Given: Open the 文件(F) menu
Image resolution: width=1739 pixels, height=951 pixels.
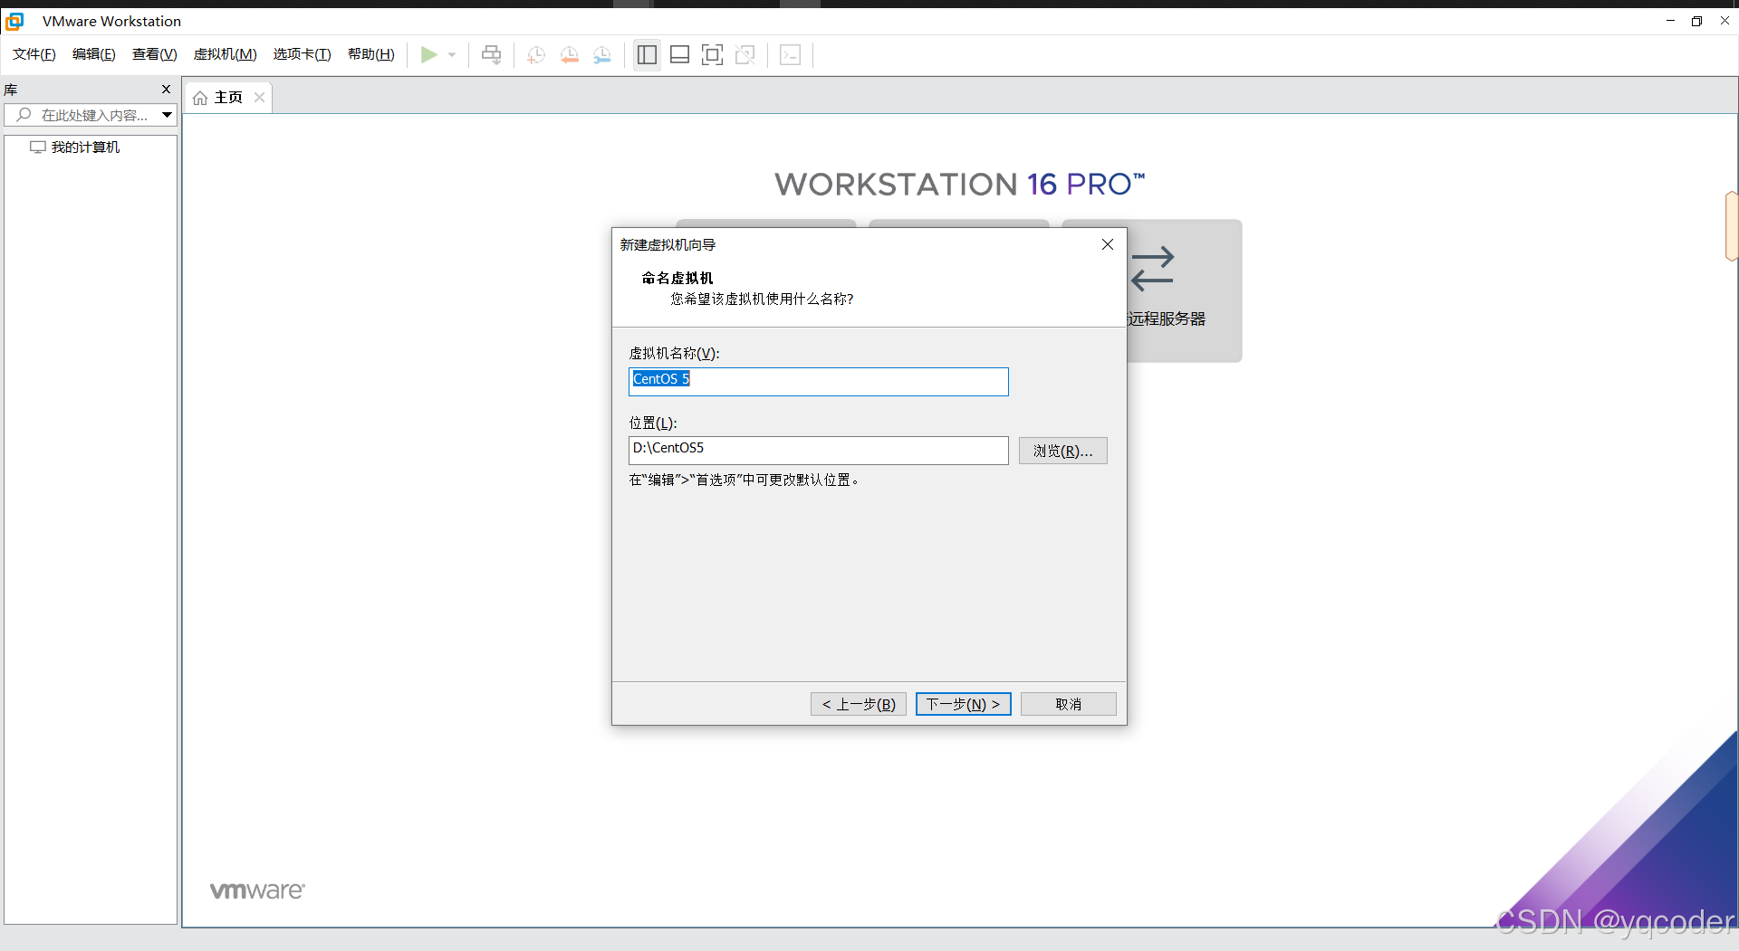Looking at the screenshot, I should tap(34, 54).
